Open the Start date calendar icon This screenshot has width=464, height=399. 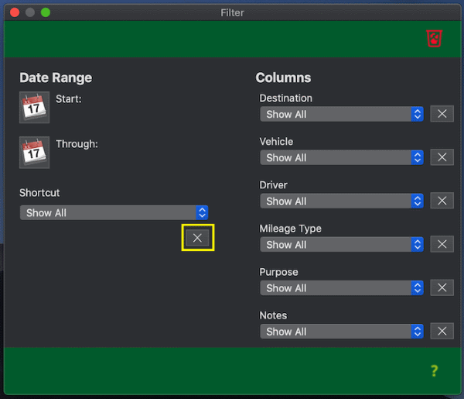coord(34,108)
